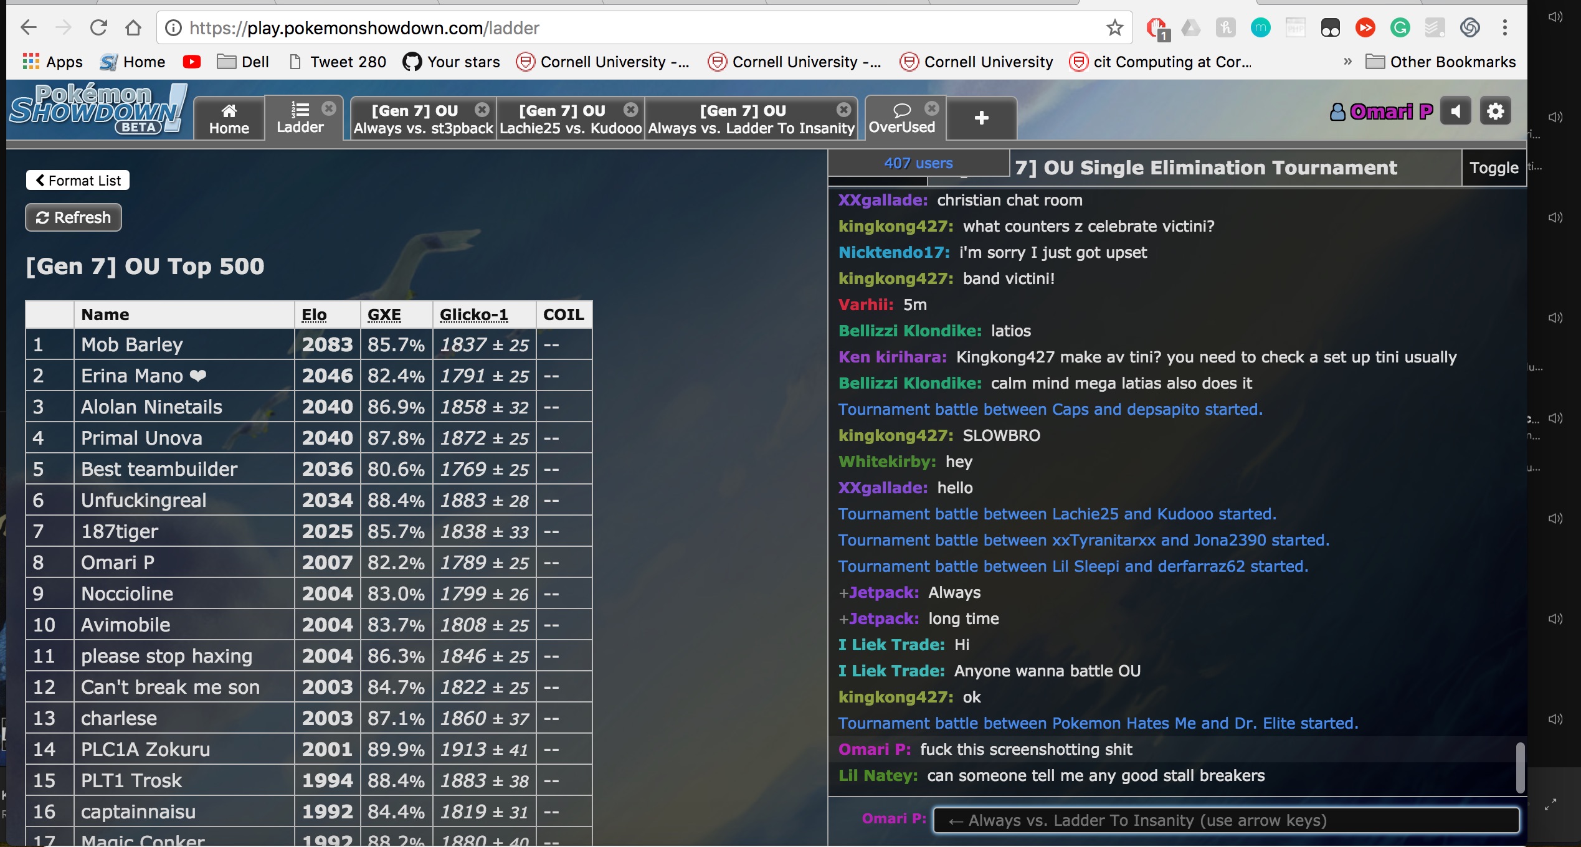
Task: Click username kingkong427 asking about victini
Action: point(895,226)
